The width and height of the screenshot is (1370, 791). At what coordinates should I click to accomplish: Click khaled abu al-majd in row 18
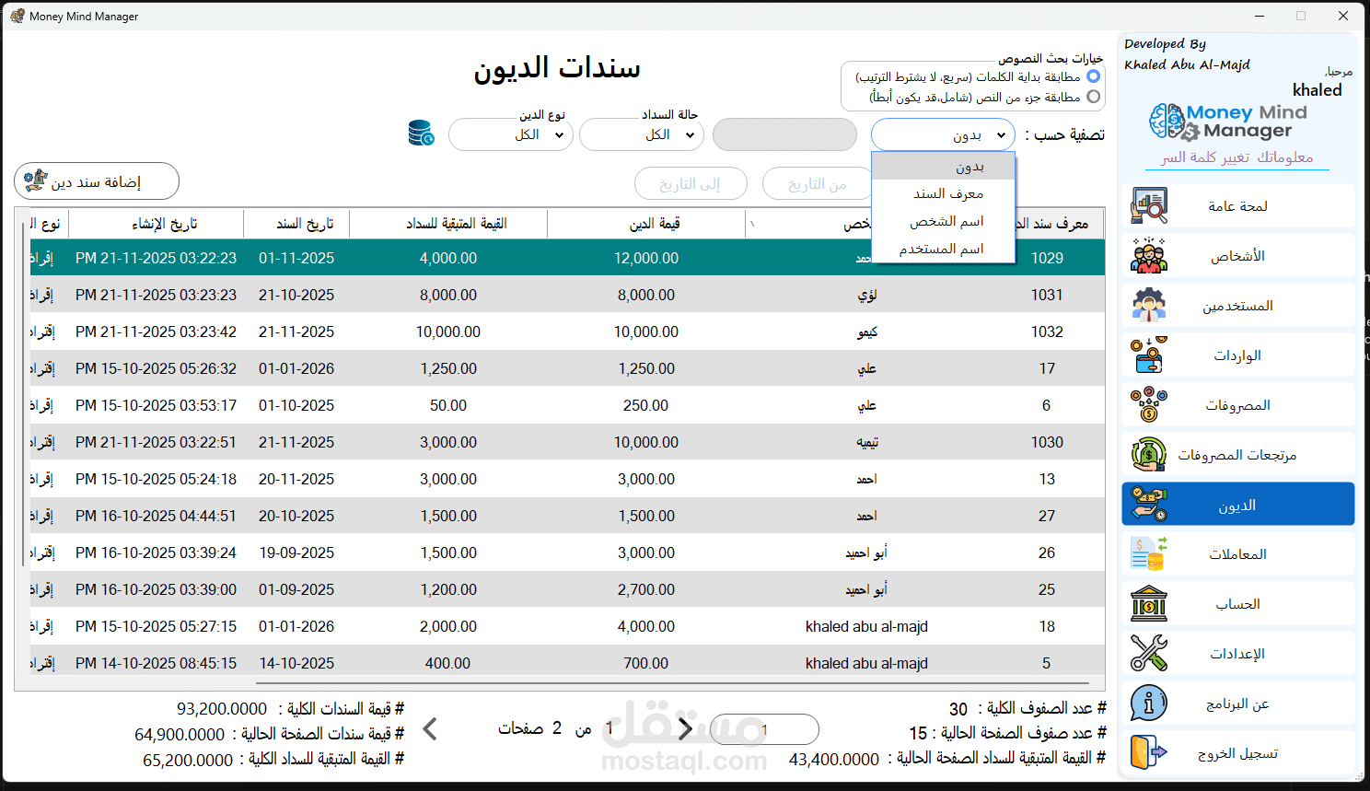point(866,626)
